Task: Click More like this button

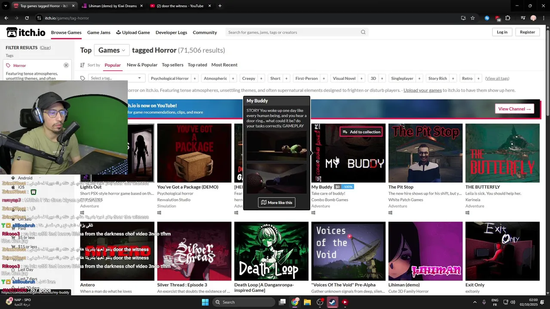Action: pyautogui.click(x=277, y=202)
